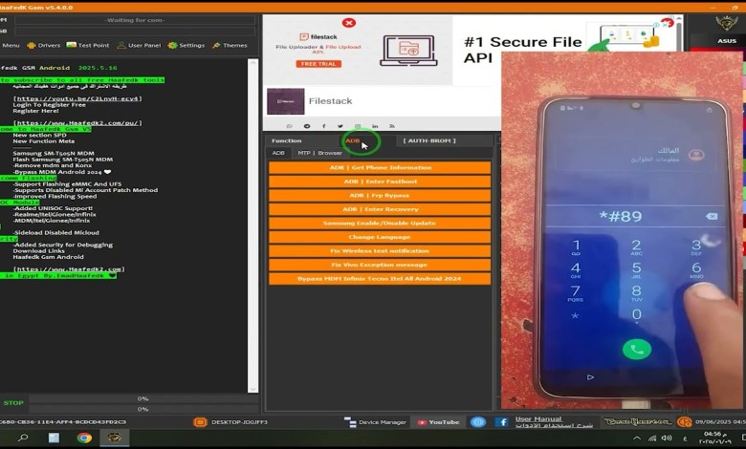
Task: Click Fix Wireless test notification button
Action: 380,251
